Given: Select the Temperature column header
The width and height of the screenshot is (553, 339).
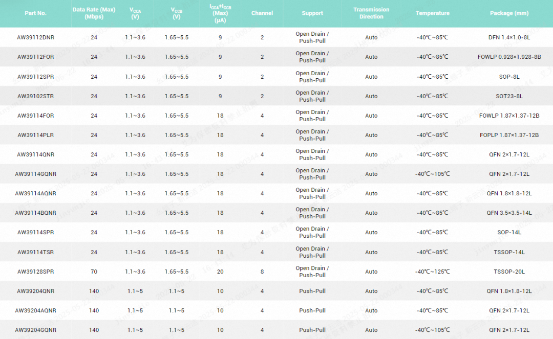Looking at the screenshot, I should point(432,13).
